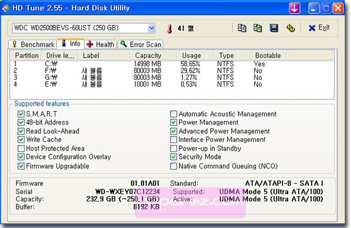Toggle the Read Look-Ahead checkbox
This screenshot has width=351, height=228.
pyautogui.click(x=21, y=131)
